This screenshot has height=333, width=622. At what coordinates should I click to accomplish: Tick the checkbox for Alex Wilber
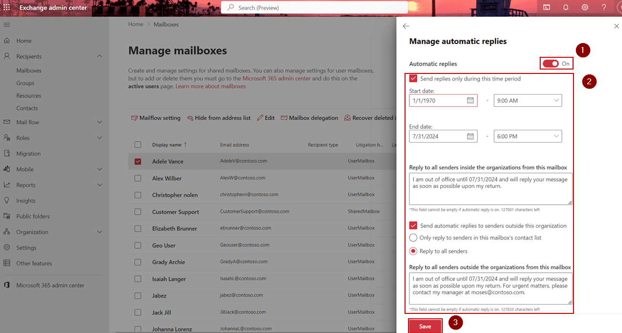138,178
